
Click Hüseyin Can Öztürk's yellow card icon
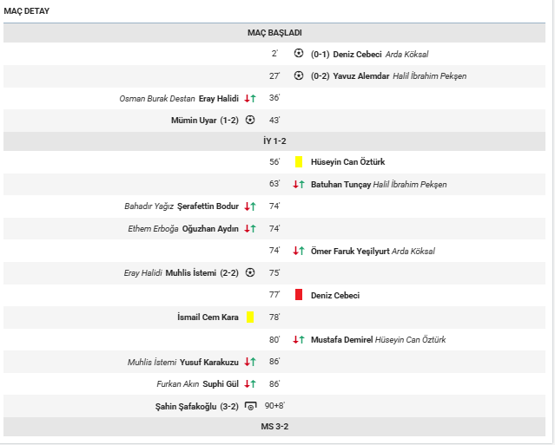(299, 162)
